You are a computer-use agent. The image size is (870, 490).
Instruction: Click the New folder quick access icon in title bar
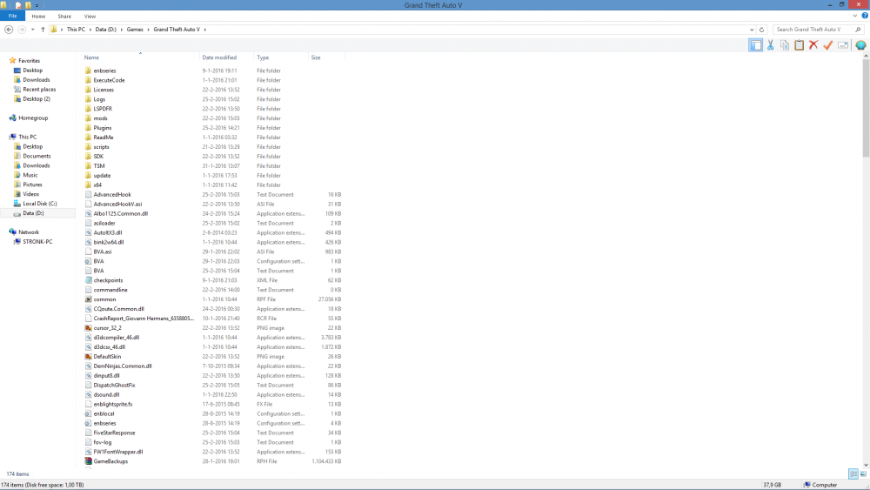tap(28, 5)
